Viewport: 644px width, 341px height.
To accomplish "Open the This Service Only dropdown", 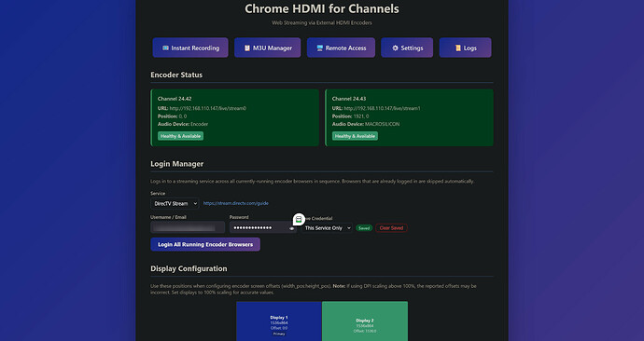I will (327, 228).
